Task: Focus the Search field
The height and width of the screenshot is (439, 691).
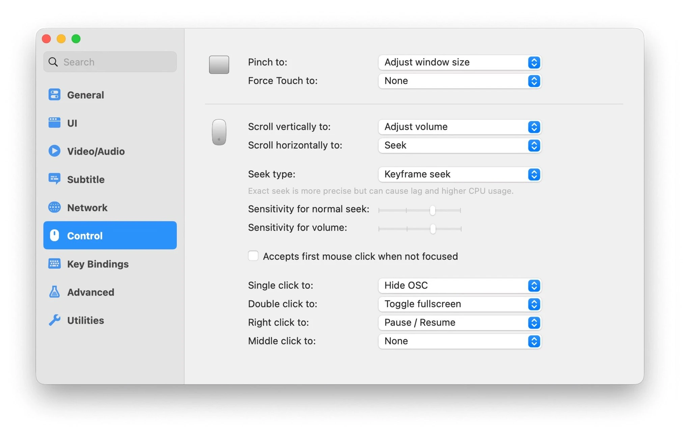Action: click(x=110, y=62)
